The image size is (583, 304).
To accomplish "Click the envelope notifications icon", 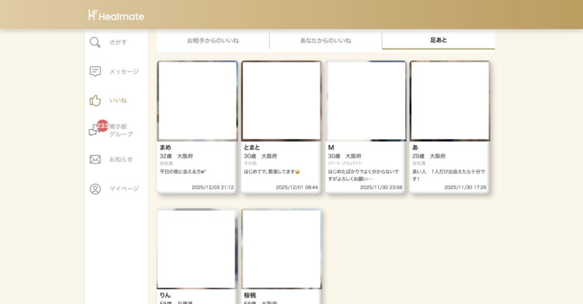I will [x=95, y=159].
